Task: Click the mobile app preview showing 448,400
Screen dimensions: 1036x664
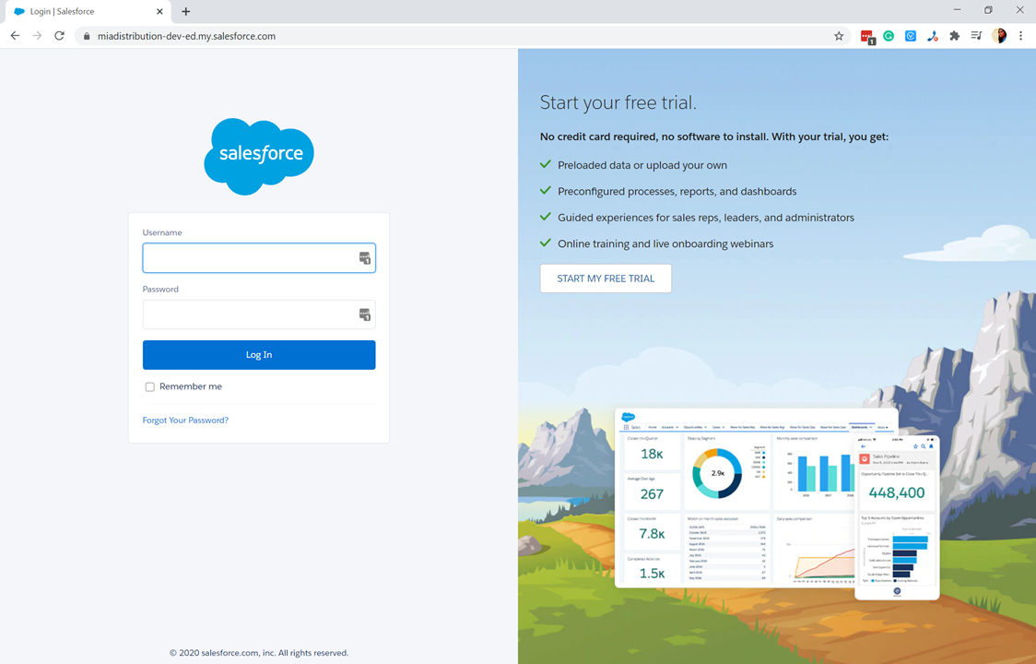Action: coord(897,517)
